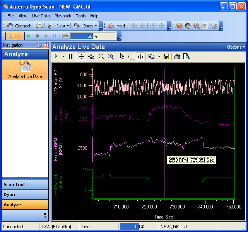Select Analyze Live Data in Navigation
This screenshot has width=248, height=232.
(25, 69)
